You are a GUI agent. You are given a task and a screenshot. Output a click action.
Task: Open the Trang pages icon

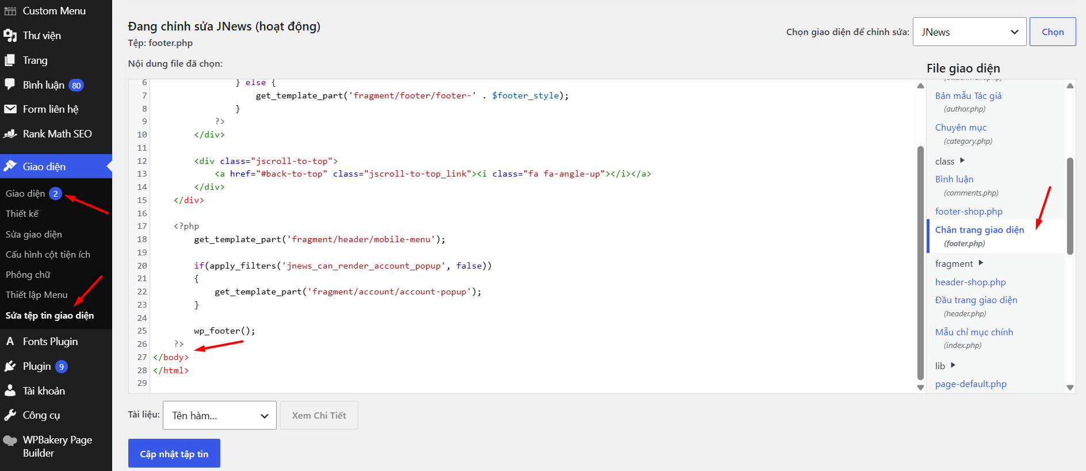click(10, 60)
